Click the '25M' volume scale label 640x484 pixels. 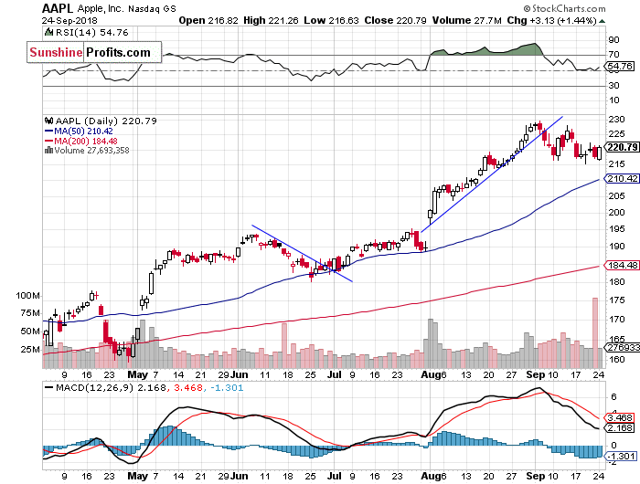pyautogui.click(x=30, y=350)
